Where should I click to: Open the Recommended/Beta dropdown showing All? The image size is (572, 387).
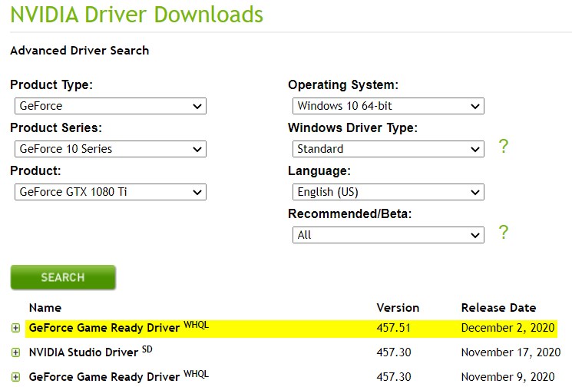388,235
